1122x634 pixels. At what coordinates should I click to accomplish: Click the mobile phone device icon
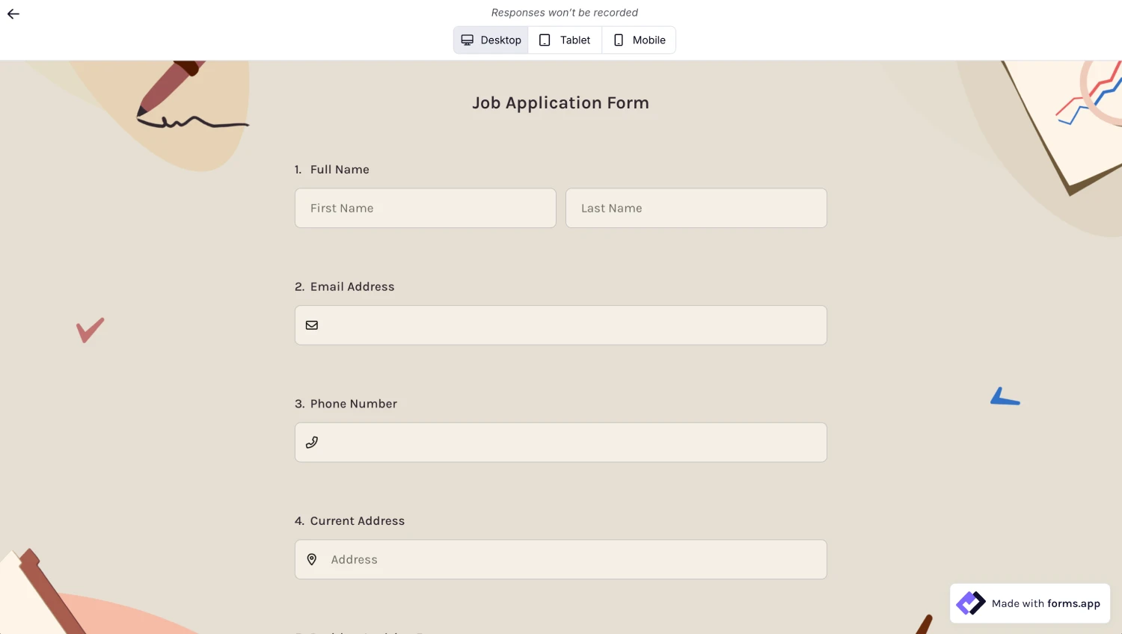(x=619, y=40)
